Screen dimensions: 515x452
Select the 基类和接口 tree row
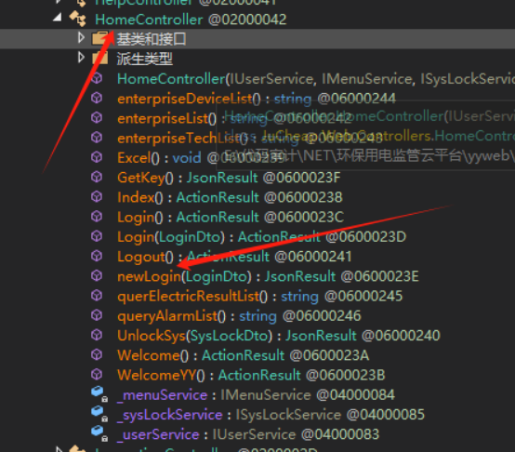click(x=257, y=39)
